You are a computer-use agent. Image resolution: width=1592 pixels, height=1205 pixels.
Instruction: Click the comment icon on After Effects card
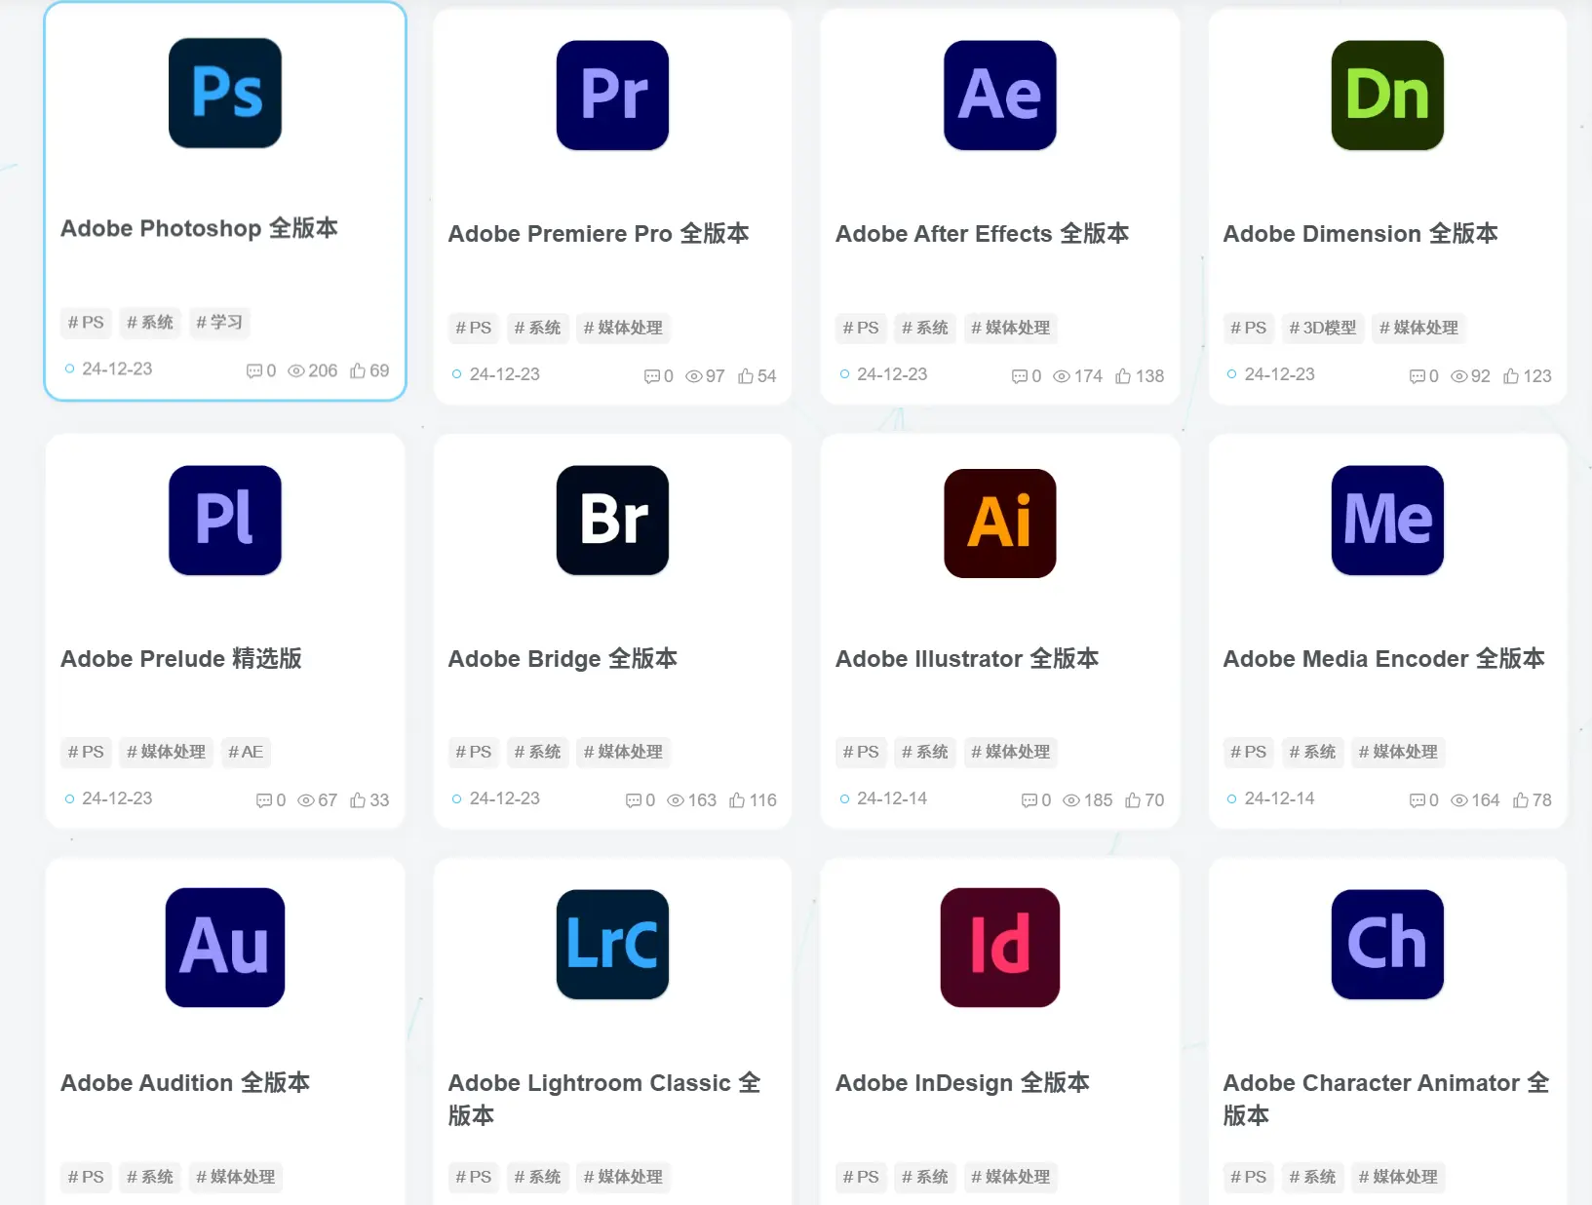(1020, 376)
